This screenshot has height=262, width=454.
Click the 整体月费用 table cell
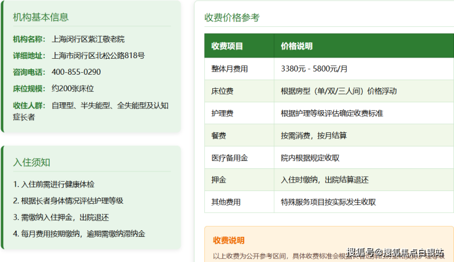pos(239,69)
